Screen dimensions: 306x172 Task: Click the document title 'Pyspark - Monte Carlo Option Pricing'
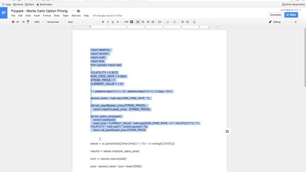coord(39,11)
